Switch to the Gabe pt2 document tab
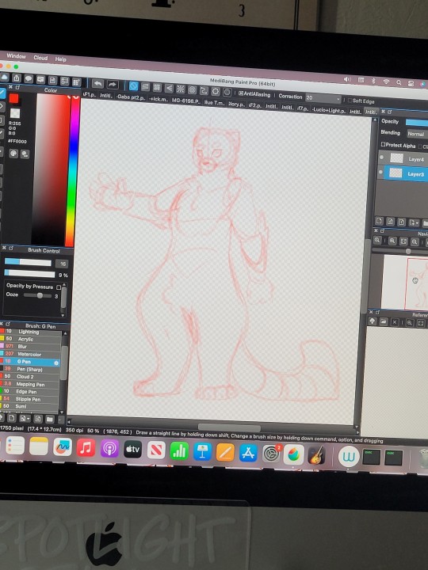The width and height of the screenshot is (428, 570). tap(132, 97)
